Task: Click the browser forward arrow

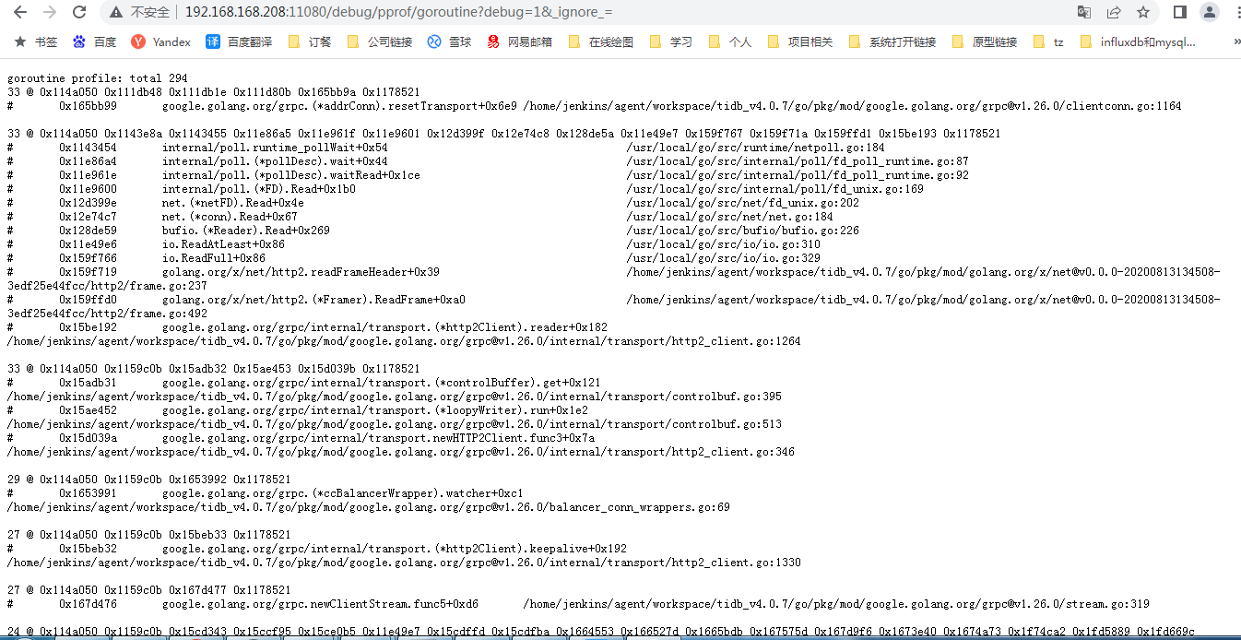Action: [50, 12]
